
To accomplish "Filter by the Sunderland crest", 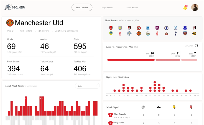I will pos(166,34).
